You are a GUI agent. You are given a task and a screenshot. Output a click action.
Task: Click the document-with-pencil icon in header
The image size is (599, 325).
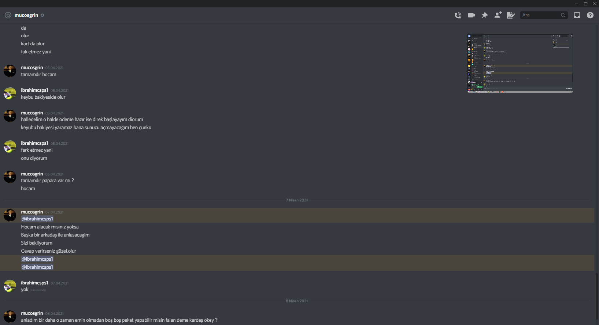tap(511, 15)
